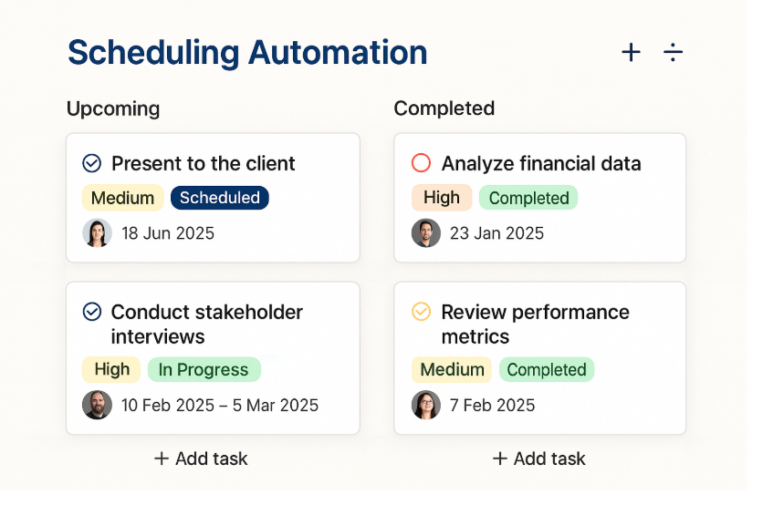Image resolution: width=763 pixels, height=515 pixels.
Task: Click avatar on Review performance metrics card
Action: 426,405
